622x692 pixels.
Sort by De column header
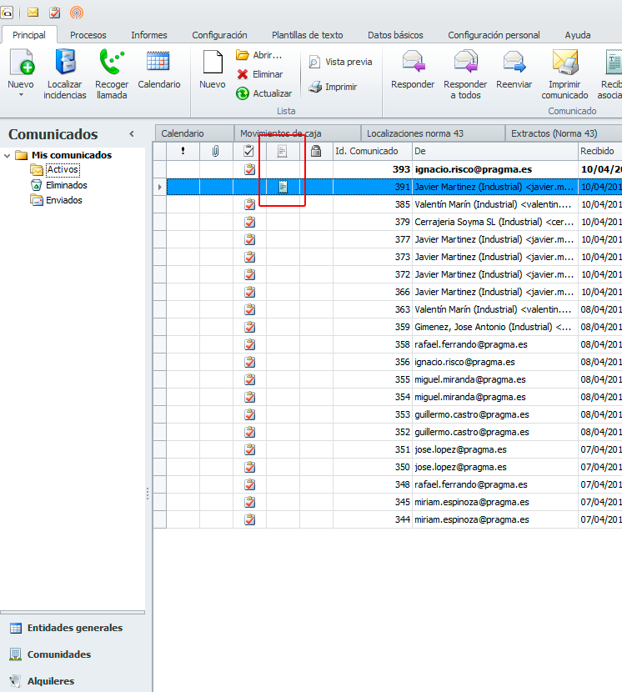495,151
